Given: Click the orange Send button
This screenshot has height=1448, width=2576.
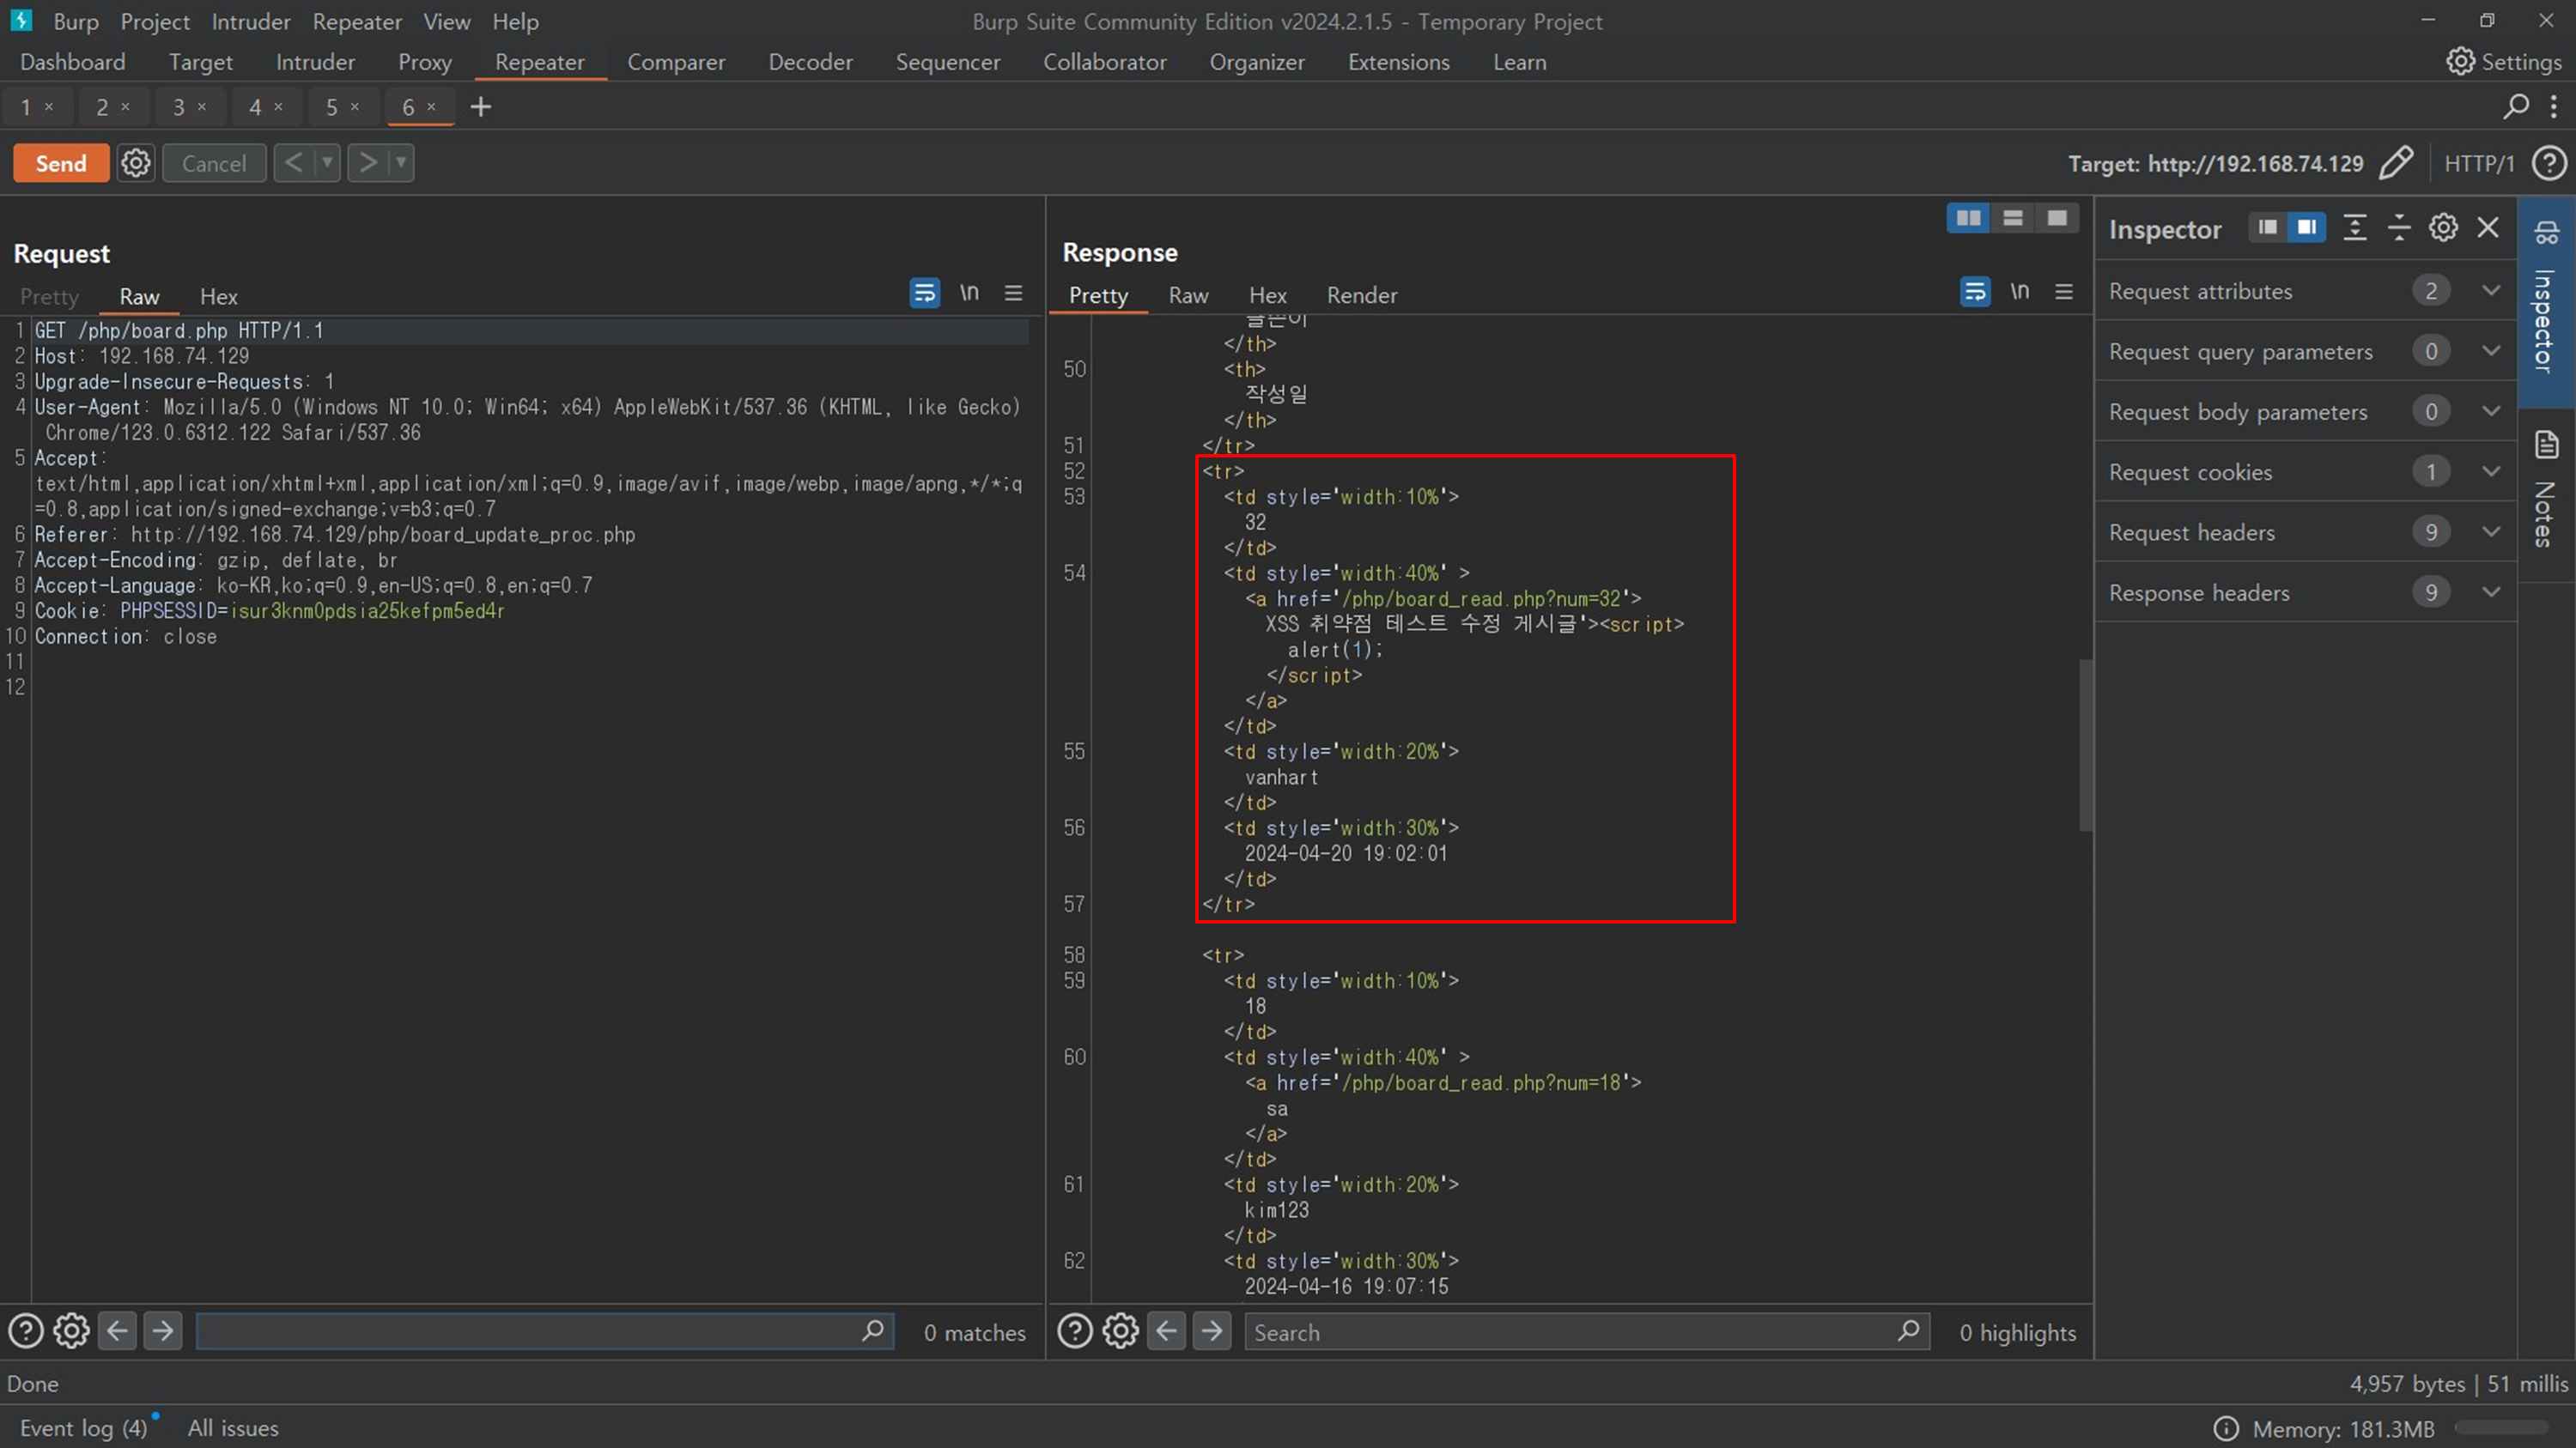Looking at the screenshot, I should [x=61, y=163].
